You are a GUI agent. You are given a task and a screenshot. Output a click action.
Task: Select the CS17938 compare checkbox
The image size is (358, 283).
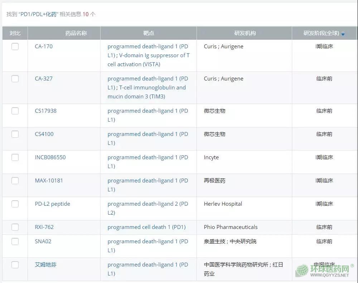coord(15,111)
